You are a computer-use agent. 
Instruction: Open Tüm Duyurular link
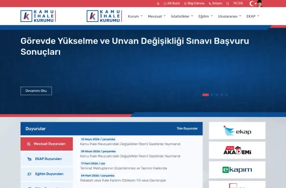coord(187,129)
